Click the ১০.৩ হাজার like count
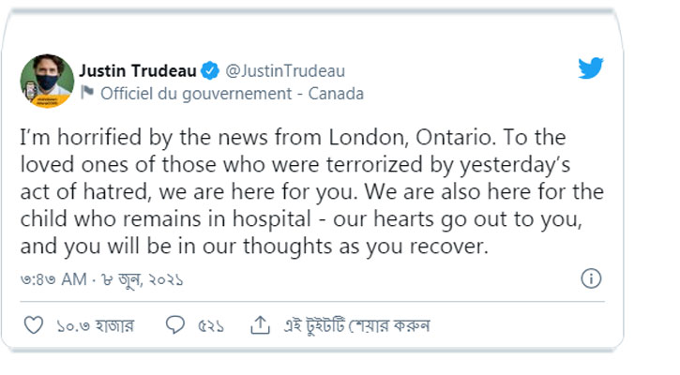The height and width of the screenshot is (375, 680). [x=94, y=326]
